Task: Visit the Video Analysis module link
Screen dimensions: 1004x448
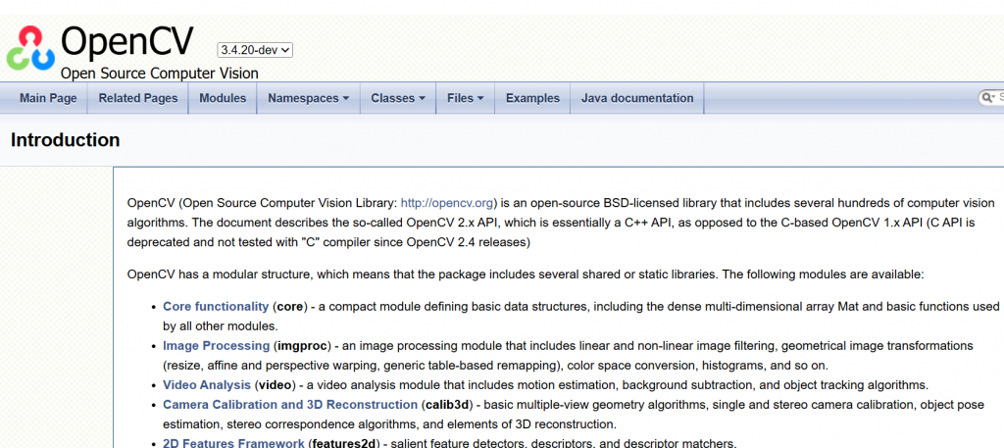Action: click(207, 385)
